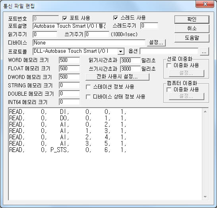Click the 읽기시간초과 timeout field

[x=130, y=60]
